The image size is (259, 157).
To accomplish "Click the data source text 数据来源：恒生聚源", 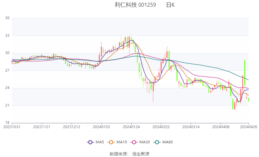I will pyautogui.click(x=129, y=154).
